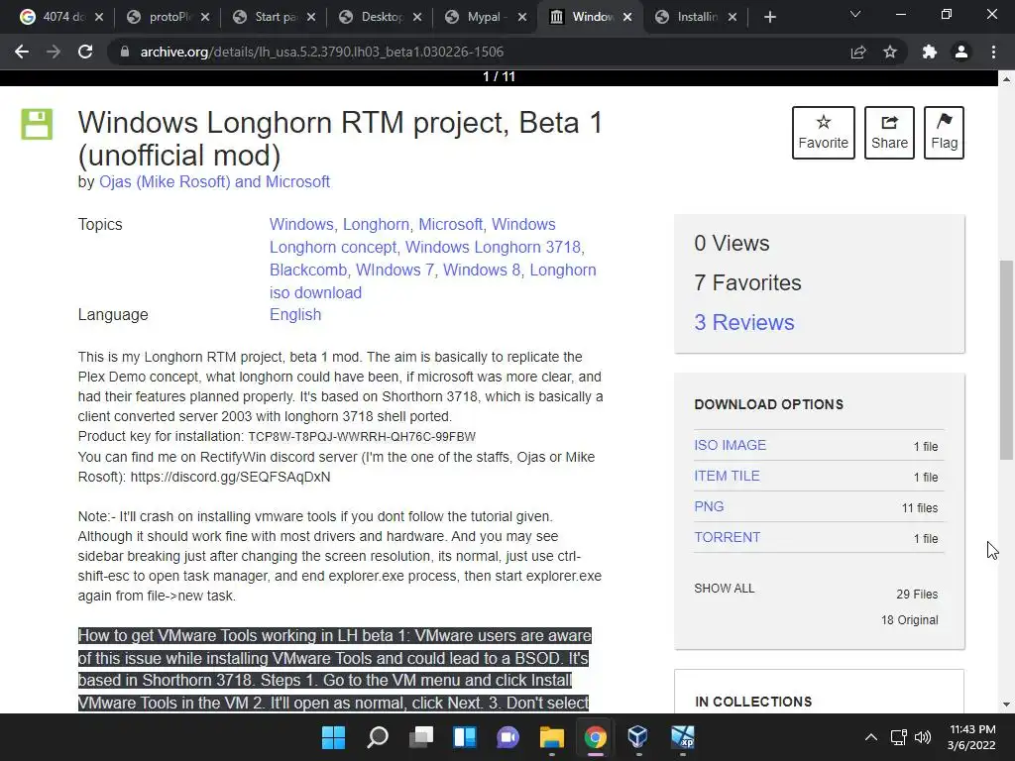Close the '4074 do' Google tab
The width and height of the screenshot is (1015, 761).
[x=99, y=17]
